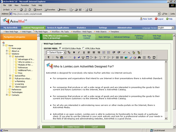Open the Back button history arrow
The height and width of the screenshot is (132, 176).
pos(11,10)
